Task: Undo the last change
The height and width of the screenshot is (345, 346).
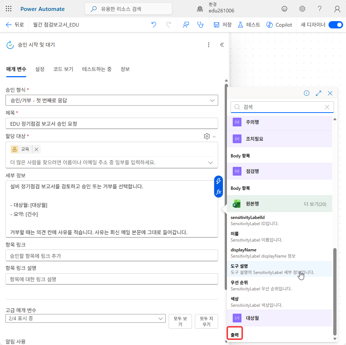Action: pyautogui.click(x=154, y=25)
